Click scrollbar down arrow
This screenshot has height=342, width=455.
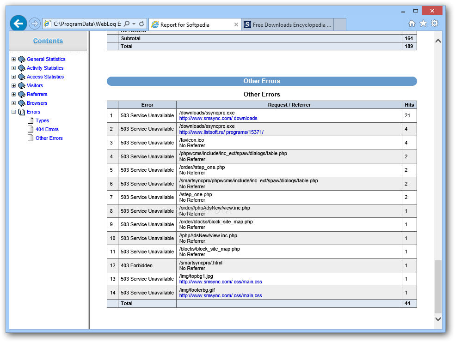pyautogui.click(x=438, y=319)
